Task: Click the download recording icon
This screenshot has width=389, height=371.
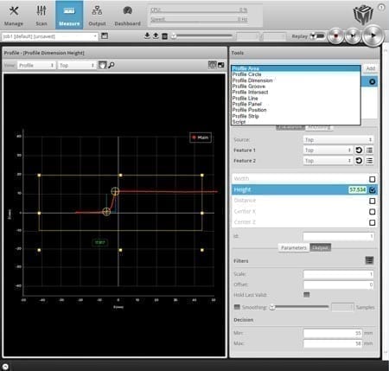Action: [147, 35]
